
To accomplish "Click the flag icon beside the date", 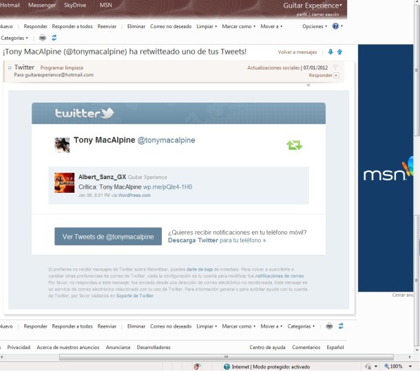I will point(335,67).
